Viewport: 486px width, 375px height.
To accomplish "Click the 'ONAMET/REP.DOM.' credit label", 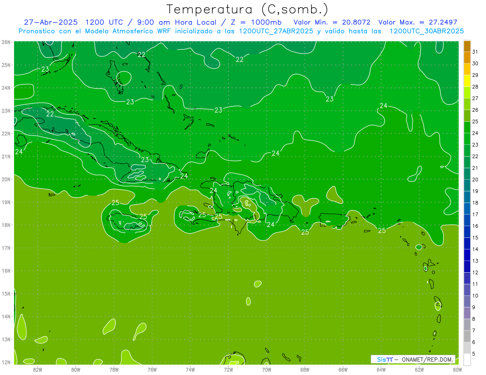I will pyautogui.click(x=427, y=359).
